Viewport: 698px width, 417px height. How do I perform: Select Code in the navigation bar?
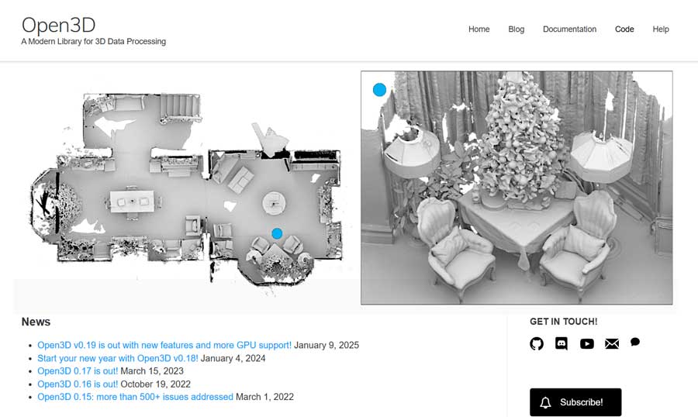pos(624,29)
